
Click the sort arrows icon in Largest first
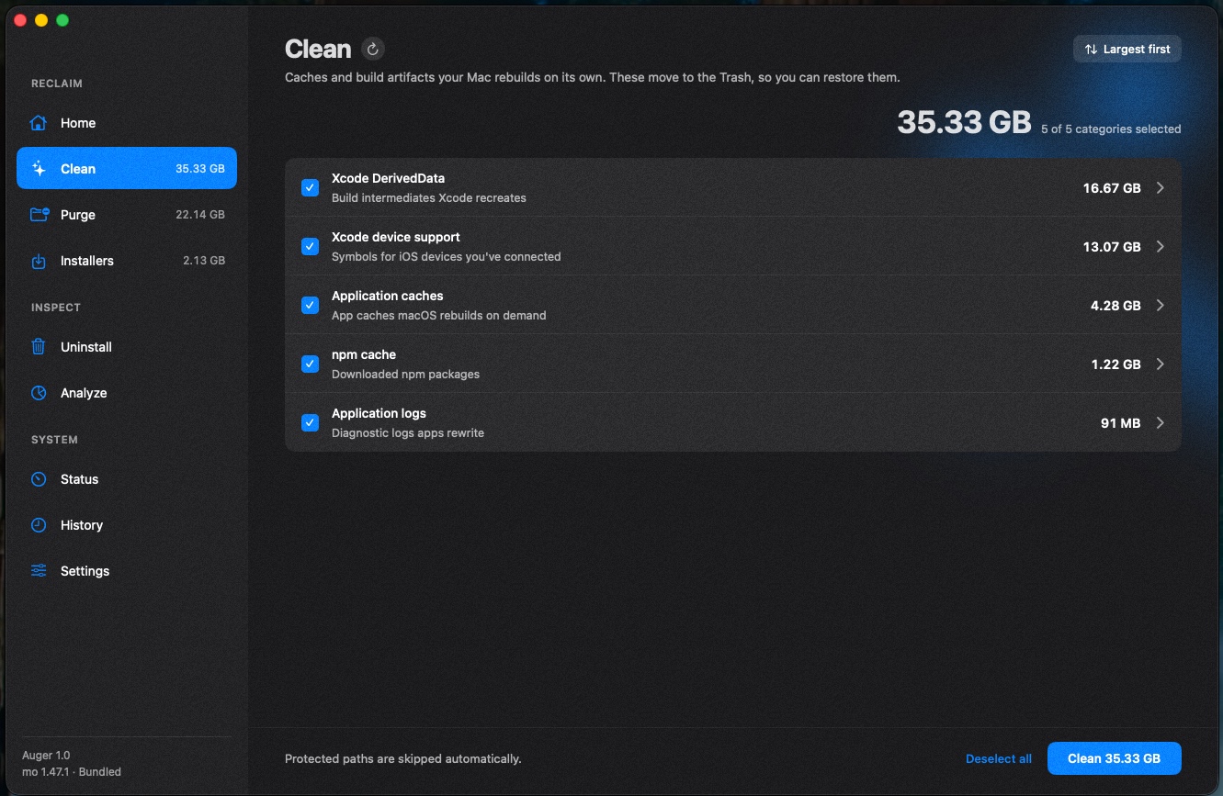coord(1091,50)
